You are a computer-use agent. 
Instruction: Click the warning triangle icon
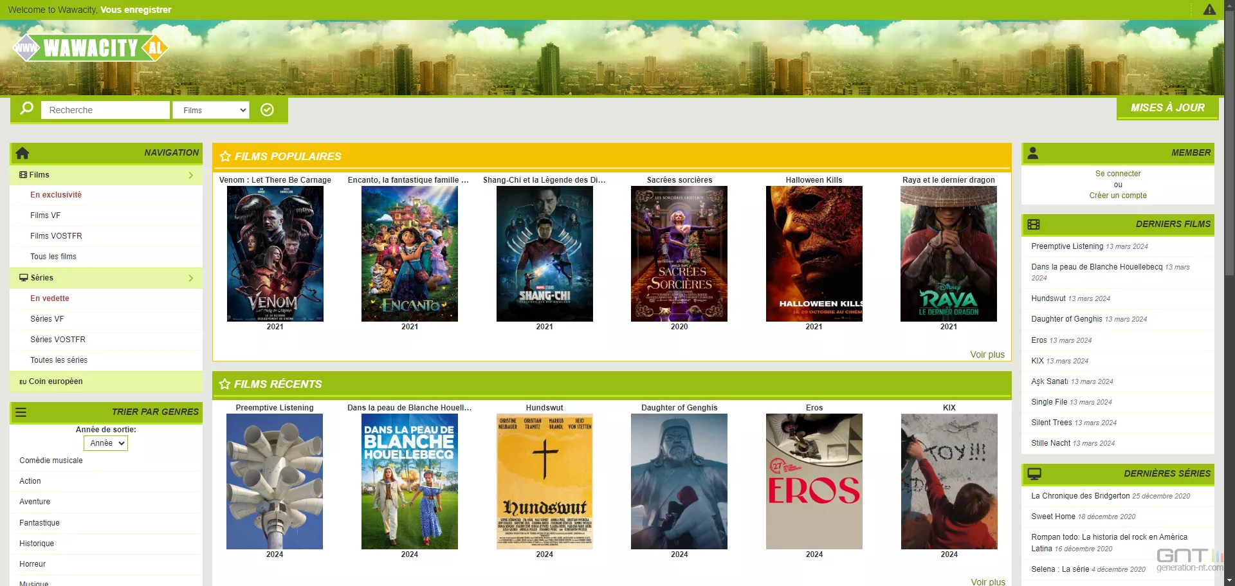(1209, 10)
